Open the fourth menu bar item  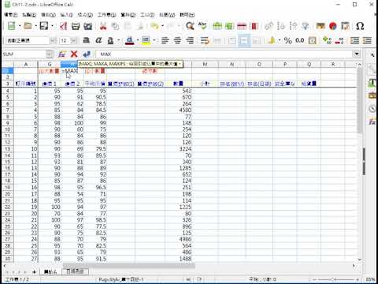pos(67,15)
